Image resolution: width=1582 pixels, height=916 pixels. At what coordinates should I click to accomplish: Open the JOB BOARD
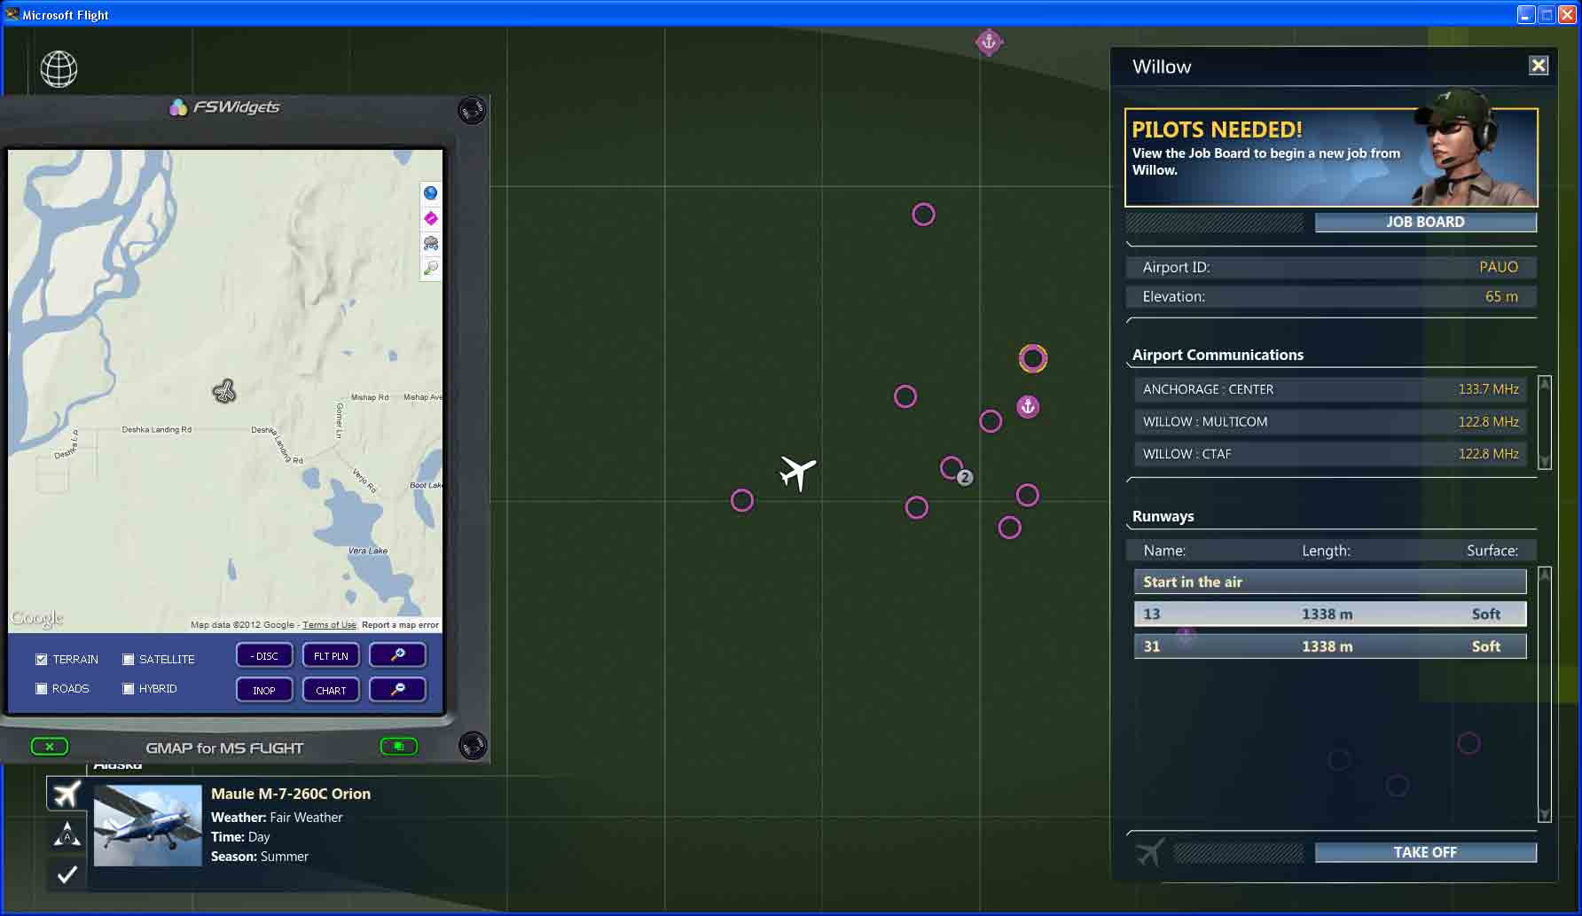pos(1425,222)
